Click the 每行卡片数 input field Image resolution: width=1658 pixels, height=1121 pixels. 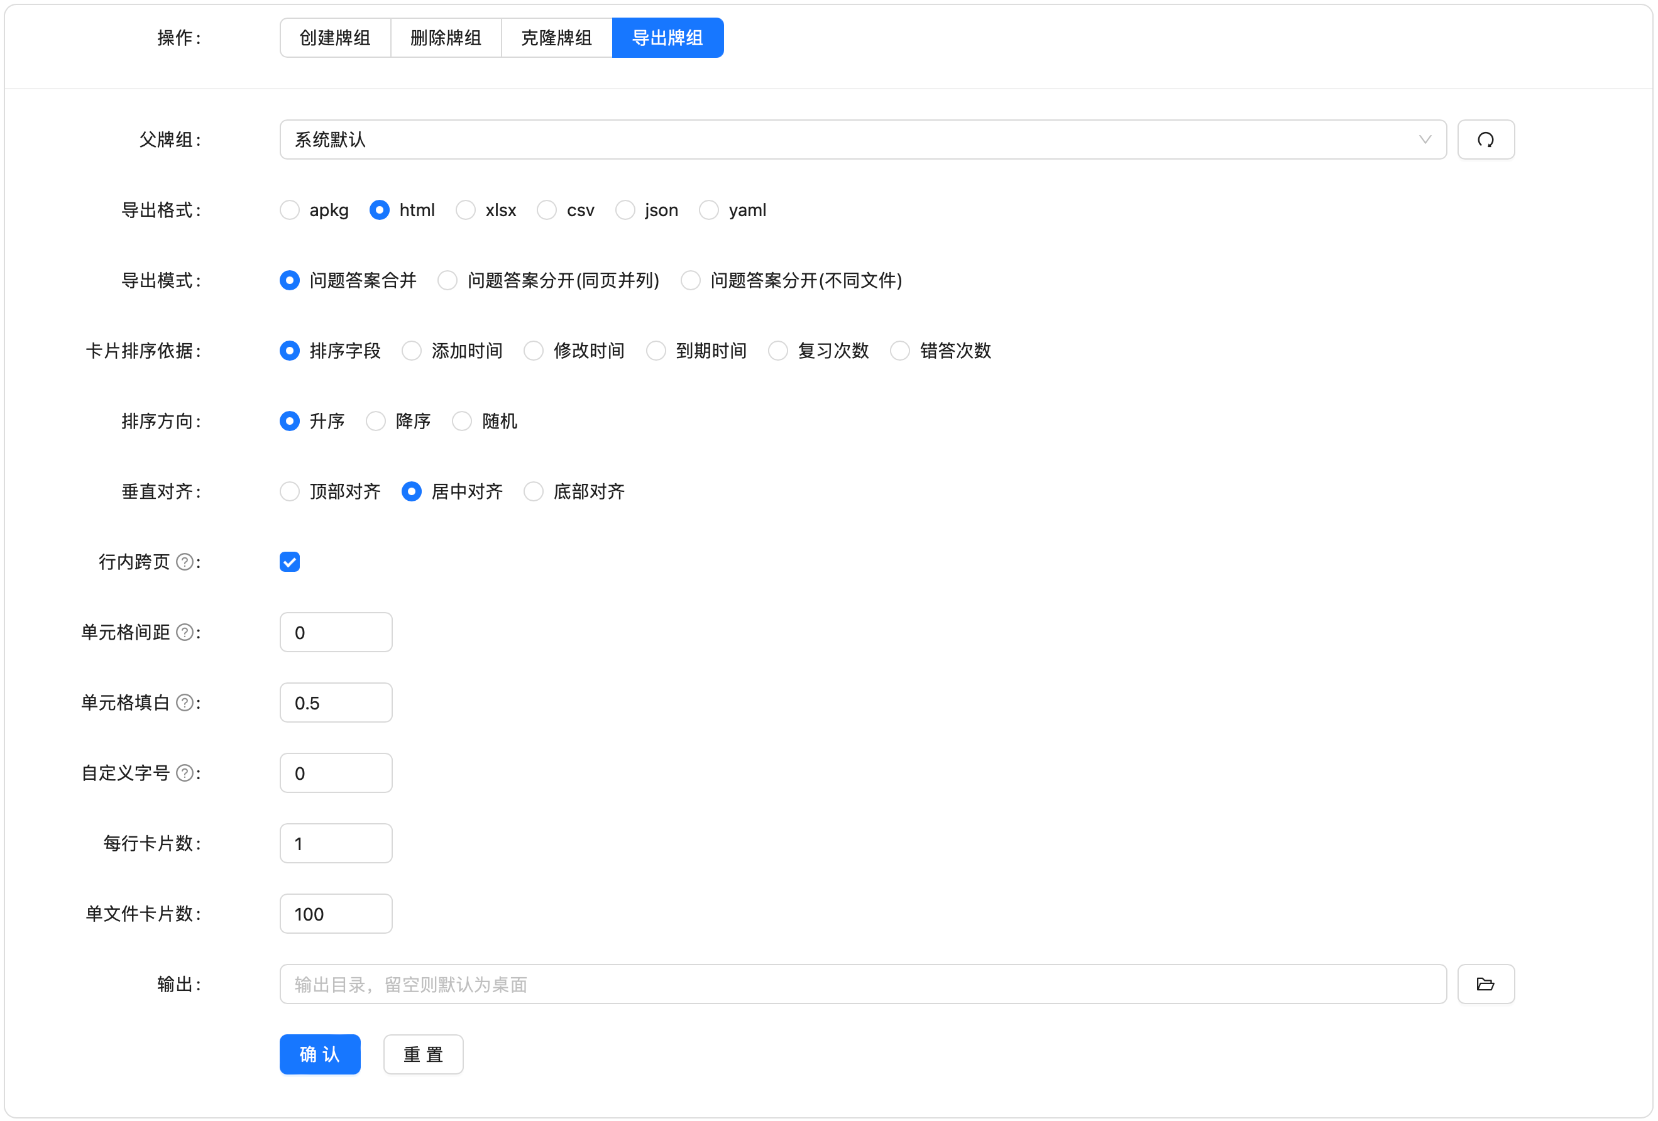336,844
